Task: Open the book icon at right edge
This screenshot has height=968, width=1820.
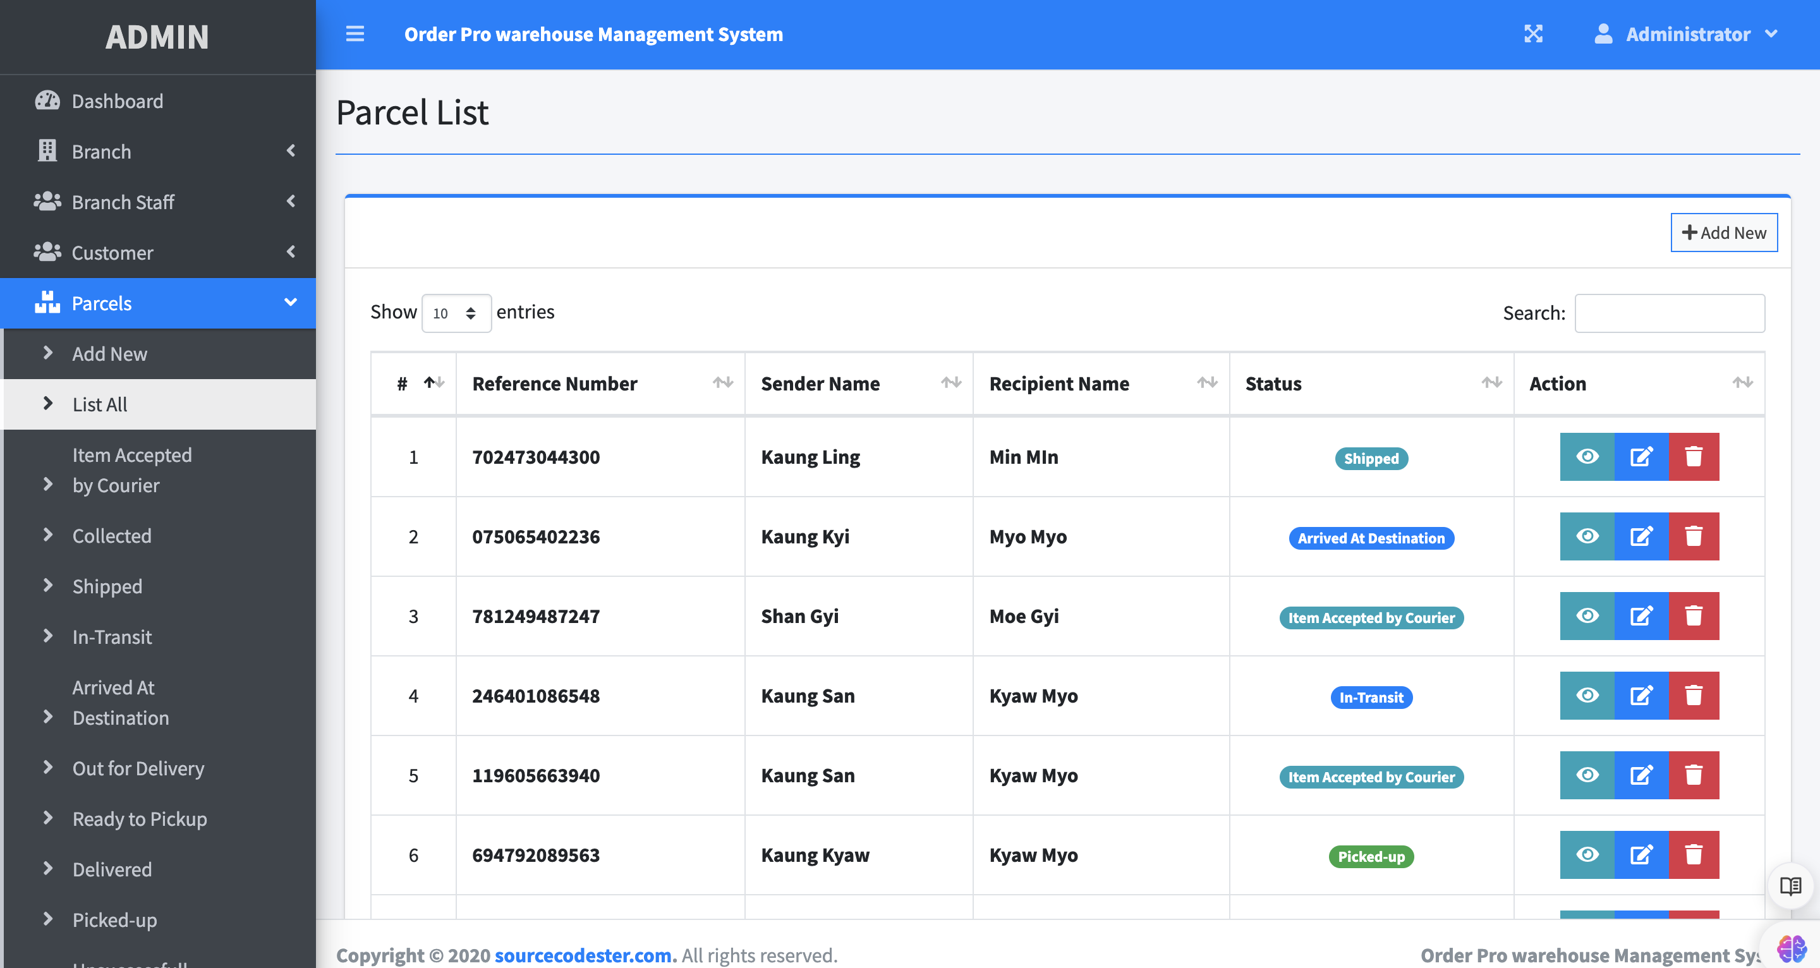Action: tap(1790, 886)
